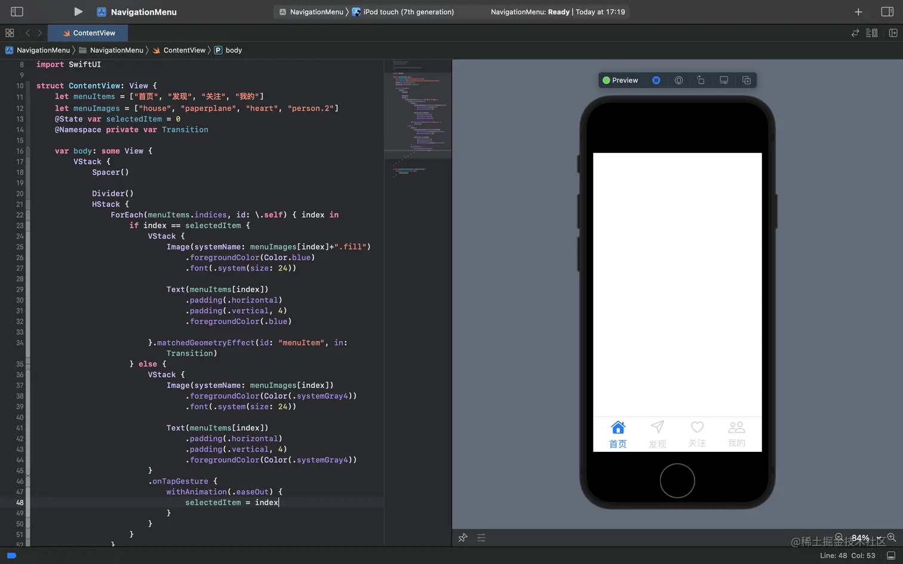The height and width of the screenshot is (564, 903).
Task: Go back in editor history
Action: [x=27, y=33]
